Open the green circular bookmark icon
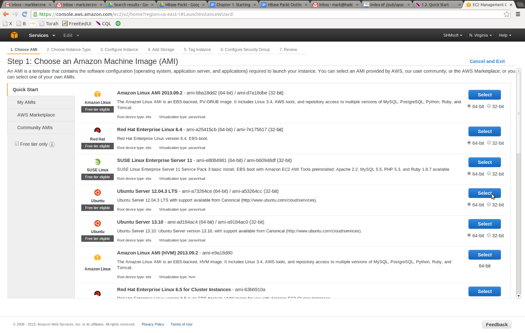The width and height of the screenshot is (525, 333). [x=118, y=23]
